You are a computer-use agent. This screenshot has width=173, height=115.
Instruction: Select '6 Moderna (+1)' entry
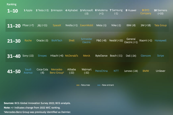tap(101, 12)
